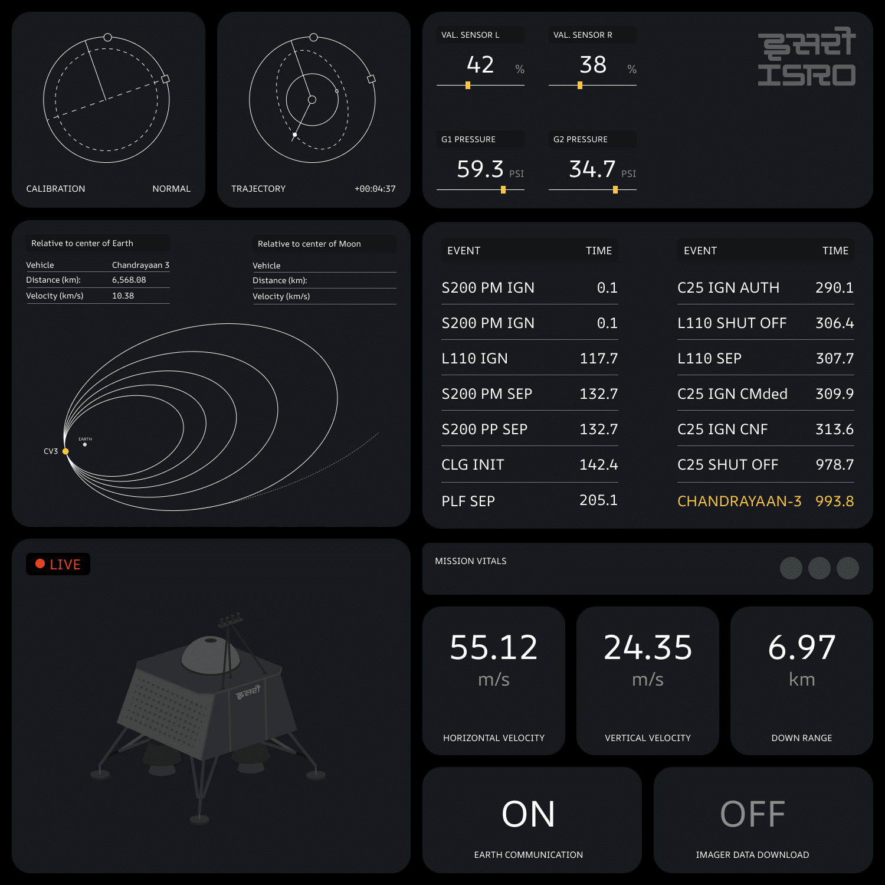Click the middle Mission Vitals circle

tap(819, 568)
